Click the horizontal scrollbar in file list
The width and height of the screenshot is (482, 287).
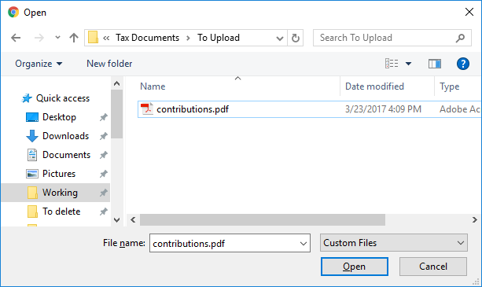click(263, 219)
